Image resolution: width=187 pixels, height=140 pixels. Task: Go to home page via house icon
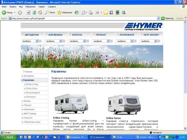[x=40, y=12]
